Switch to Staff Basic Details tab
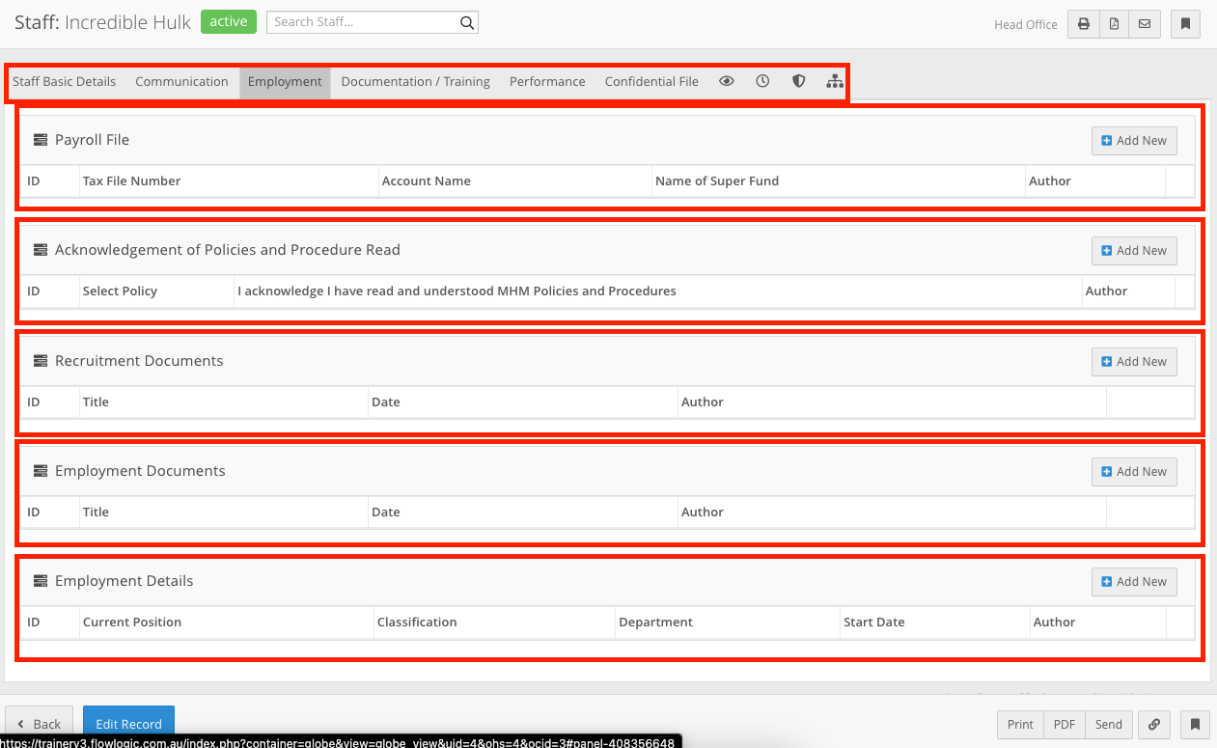This screenshot has width=1217, height=748. [x=65, y=81]
